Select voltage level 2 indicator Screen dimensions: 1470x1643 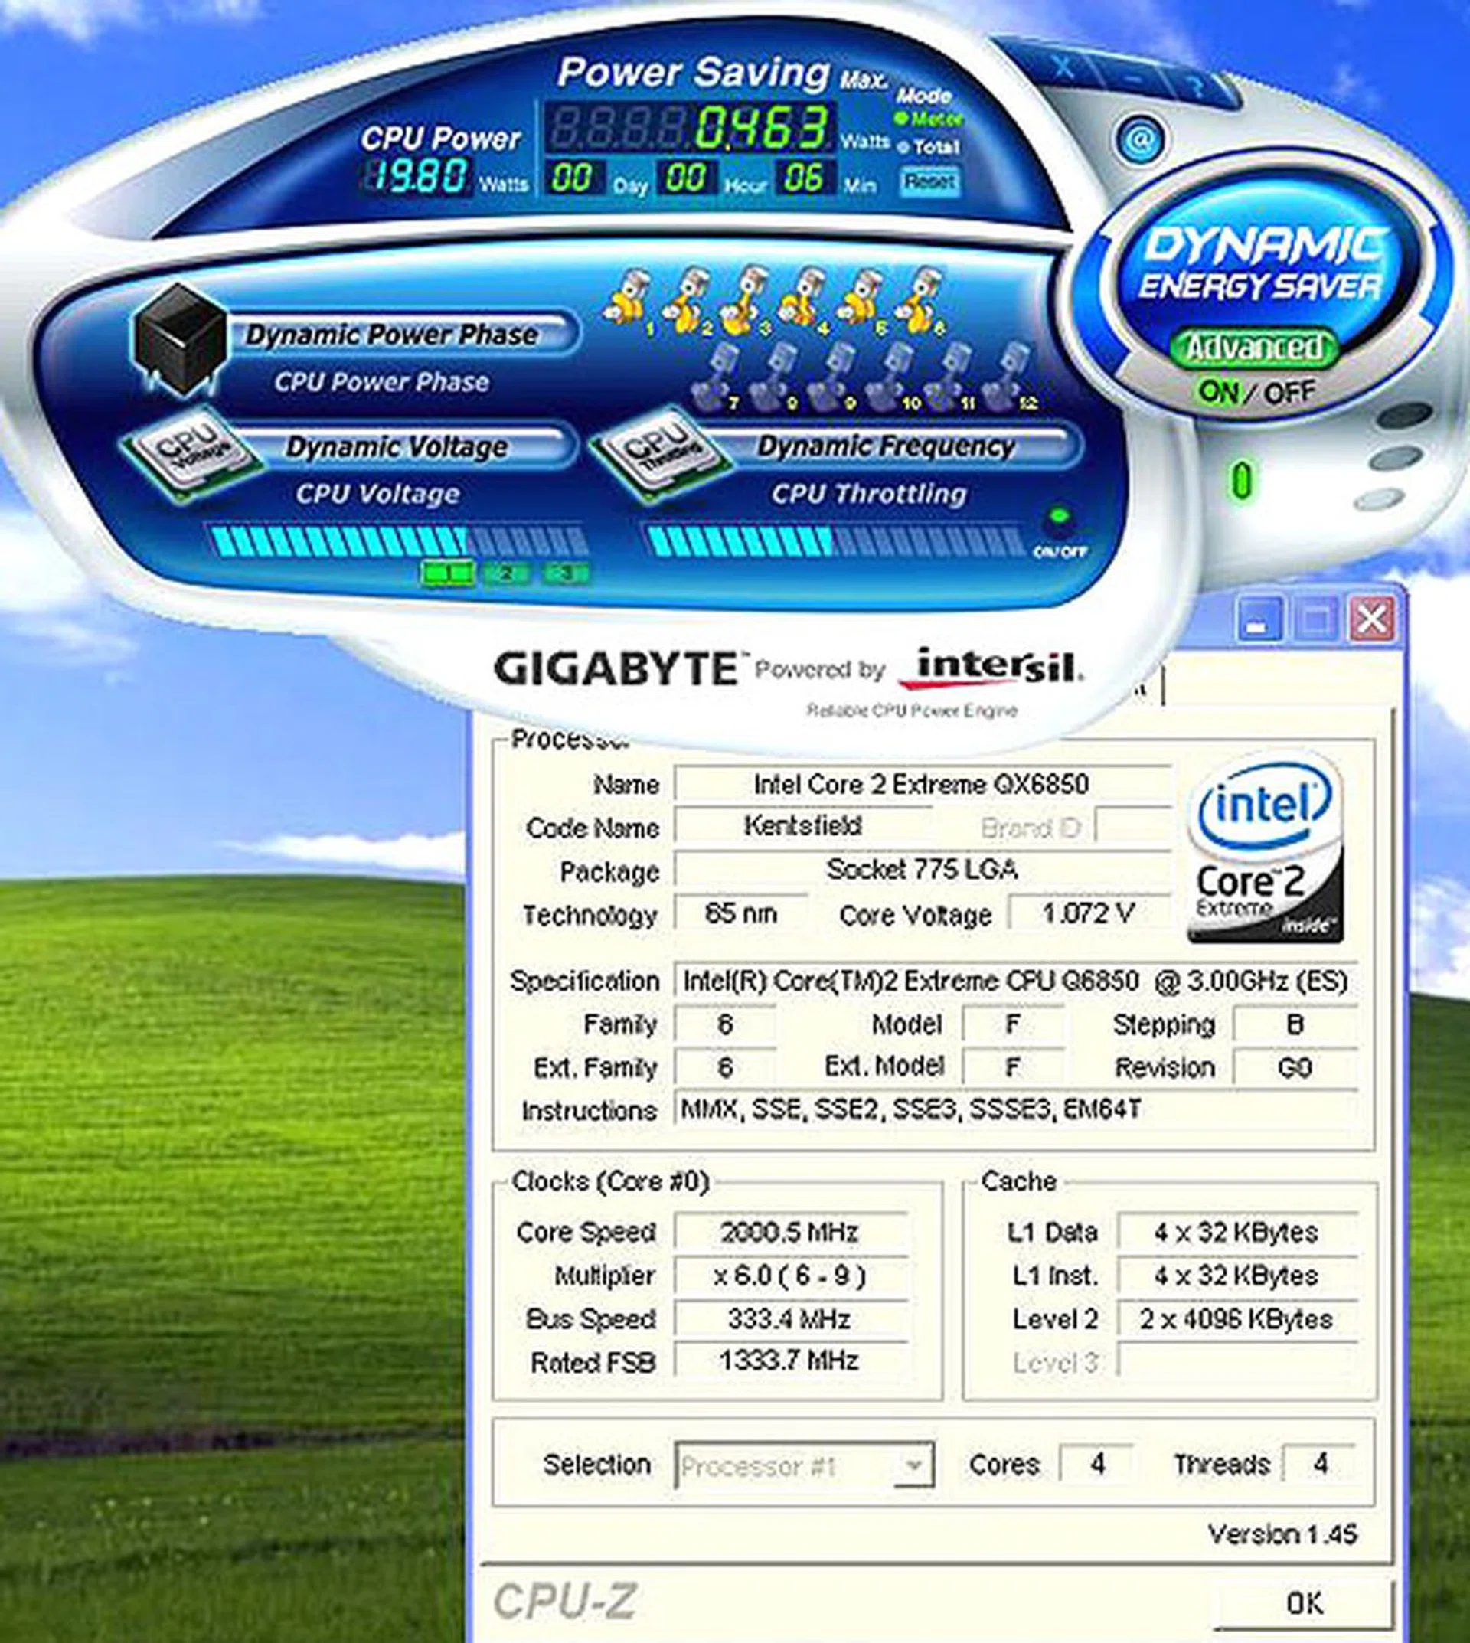[506, 573]
